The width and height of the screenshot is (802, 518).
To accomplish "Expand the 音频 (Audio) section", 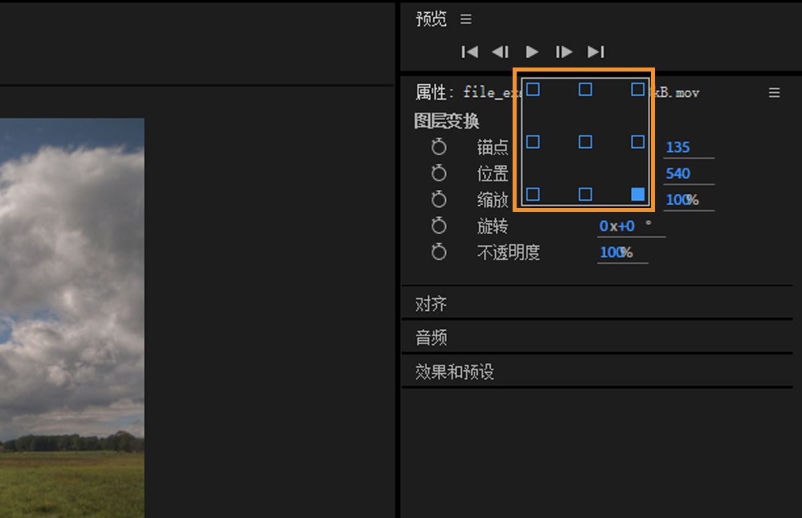I will 430,338.
